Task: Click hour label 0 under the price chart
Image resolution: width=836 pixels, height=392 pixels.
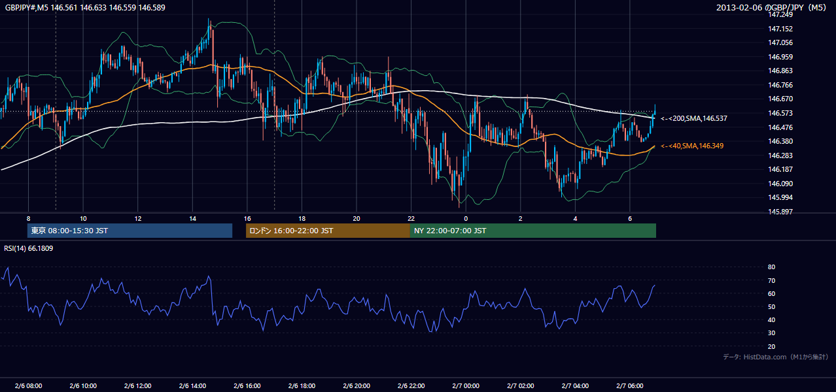Action: coord(466,218)
